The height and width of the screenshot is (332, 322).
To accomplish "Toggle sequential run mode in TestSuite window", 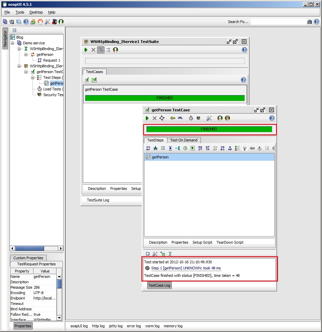I will pos(101,50).
